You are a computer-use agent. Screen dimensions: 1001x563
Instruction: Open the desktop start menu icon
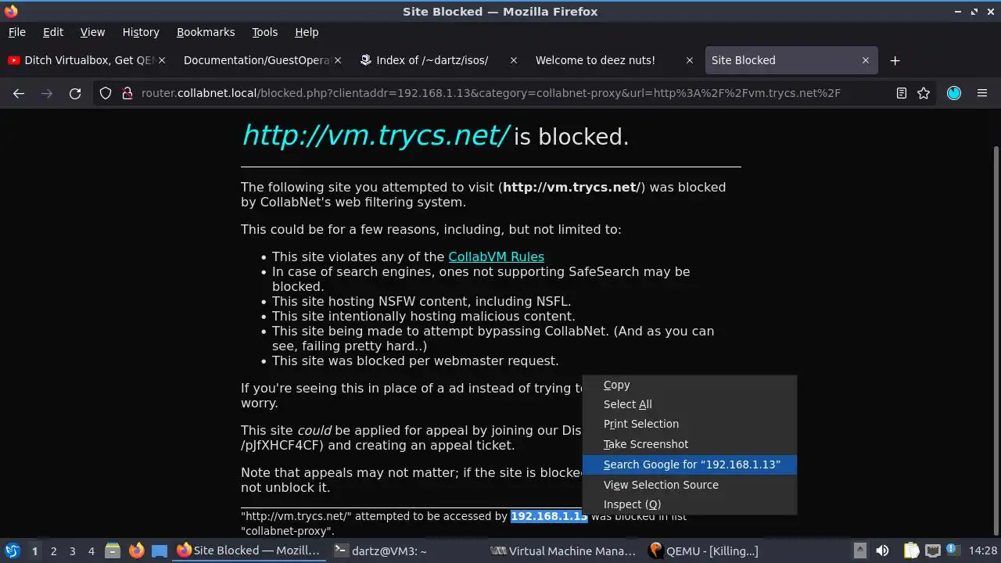[x=13, y=550]
